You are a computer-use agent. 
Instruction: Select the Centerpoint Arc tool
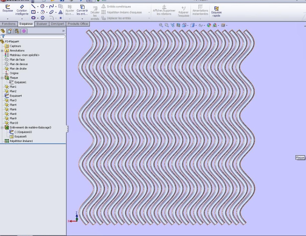42,12
